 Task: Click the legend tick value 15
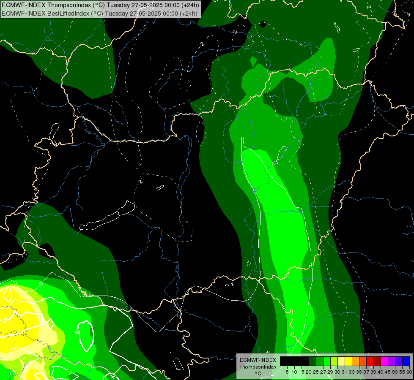pos(302,372)
